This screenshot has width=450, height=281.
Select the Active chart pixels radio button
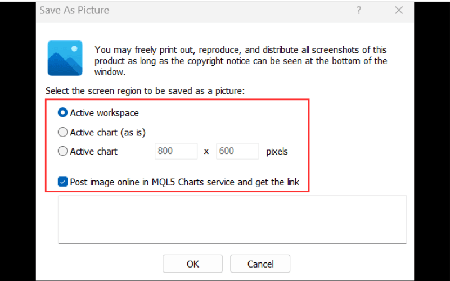[62, 151]
